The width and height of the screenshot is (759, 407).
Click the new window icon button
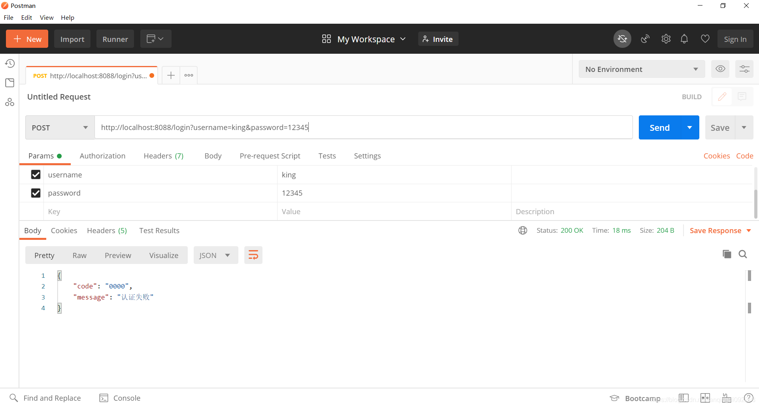pyautogui.click(x=155, y=39)
